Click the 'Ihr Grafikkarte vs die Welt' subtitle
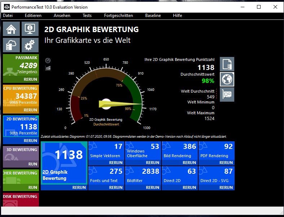Screen dimensions: 284x217 click(x=87, y=40)
